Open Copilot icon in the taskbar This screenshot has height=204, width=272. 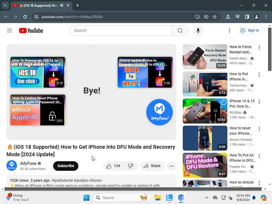(263, 198)
